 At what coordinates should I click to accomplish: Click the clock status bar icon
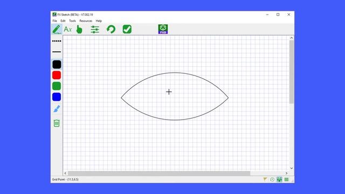(x=272, y=179)
